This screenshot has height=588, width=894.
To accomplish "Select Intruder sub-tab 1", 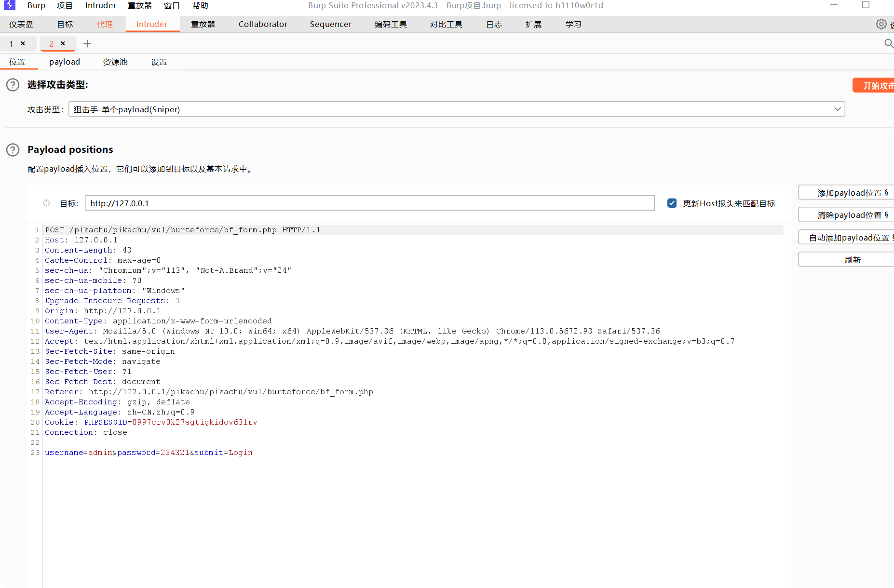I will coord(12,43).
